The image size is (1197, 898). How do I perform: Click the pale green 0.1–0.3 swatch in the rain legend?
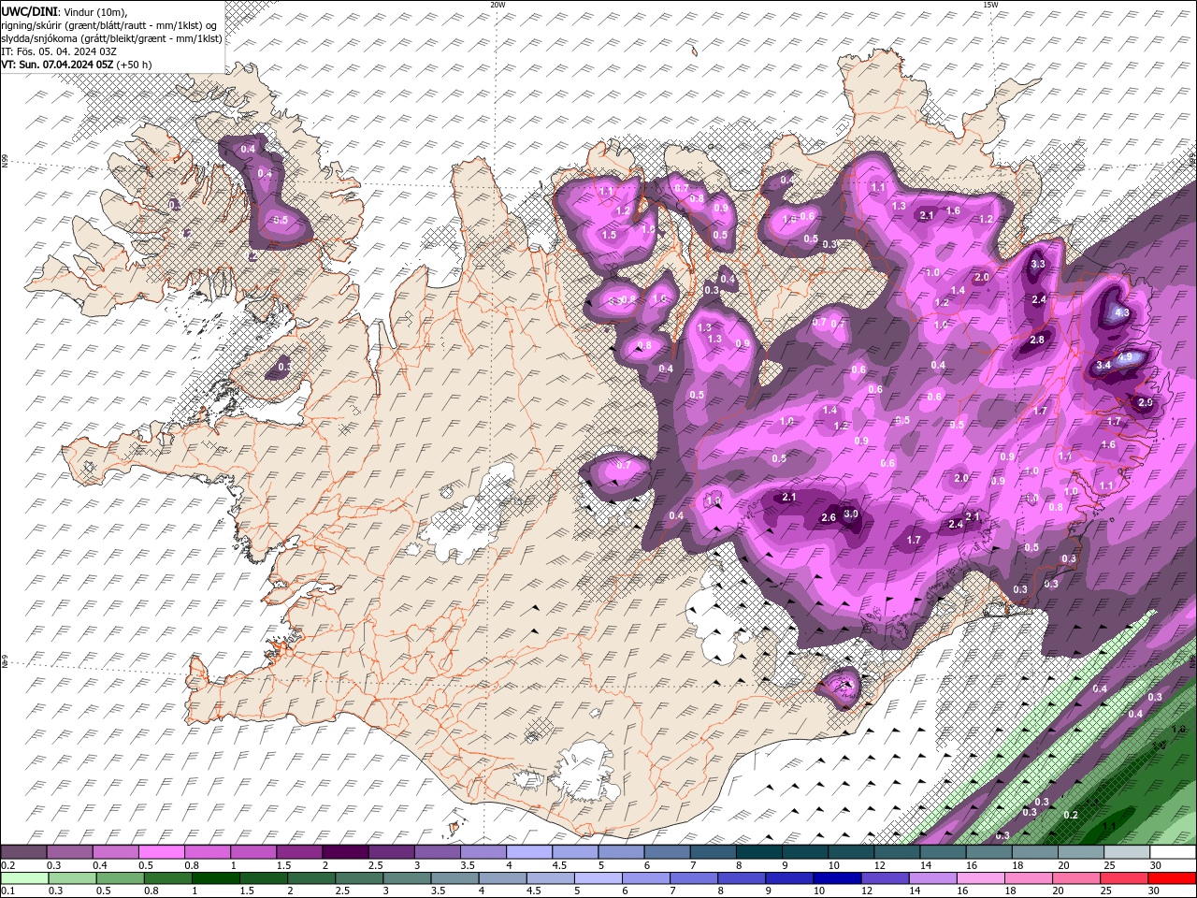pyautogui.click(x=24, y=878)
